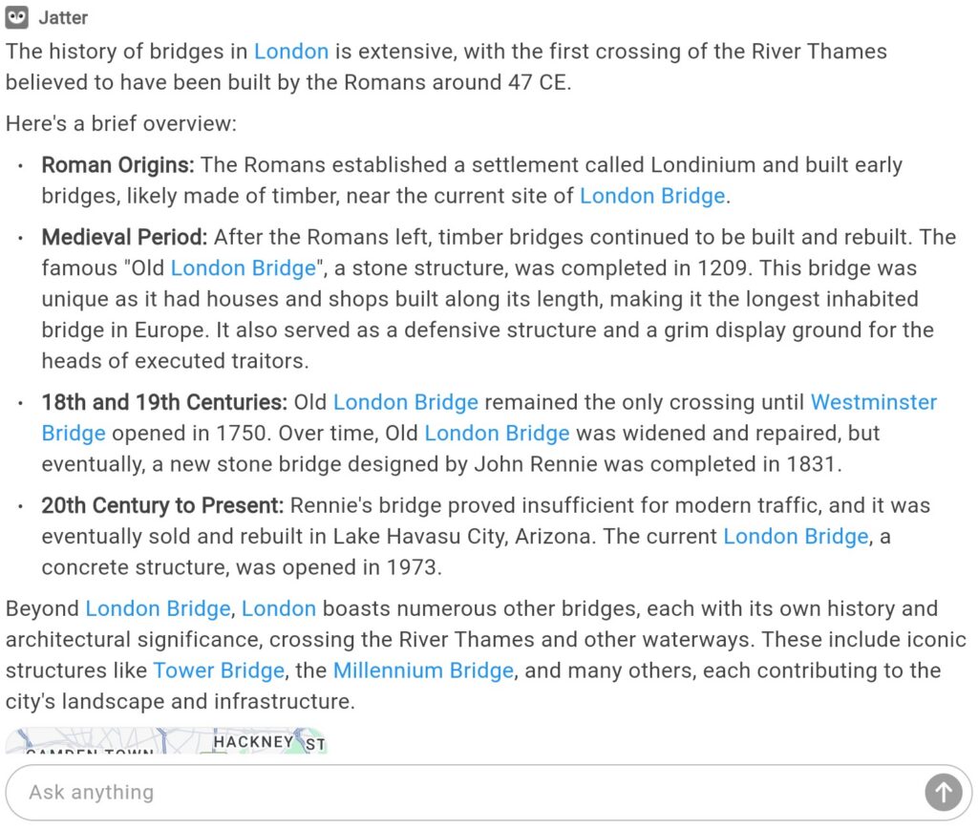Open London Bridge link under Roman Origins

(651, 196)
